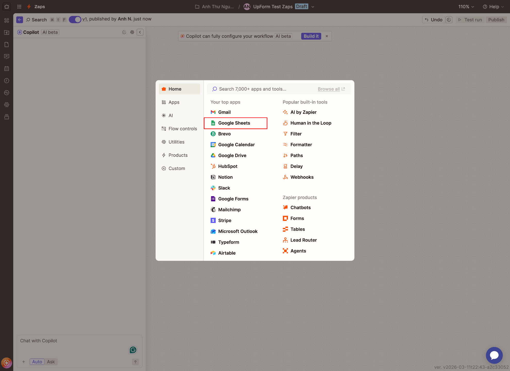
Task: Click Build it in the Copilot banner
Action: (311, 36)
